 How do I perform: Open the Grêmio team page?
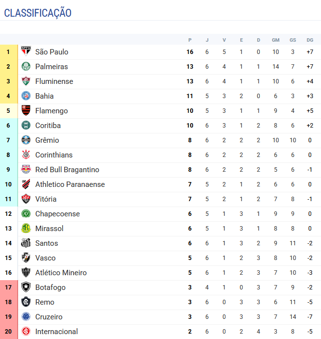pos(47,140)
